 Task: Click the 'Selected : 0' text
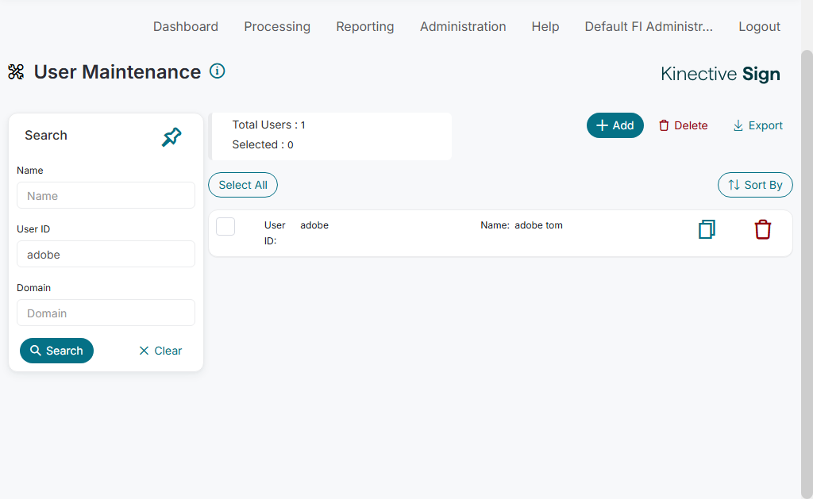tap(262, 144)
